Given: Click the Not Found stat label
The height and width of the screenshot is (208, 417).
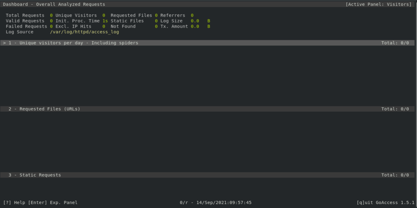Looking at the screenshot, I should click(x=123, y=26).
